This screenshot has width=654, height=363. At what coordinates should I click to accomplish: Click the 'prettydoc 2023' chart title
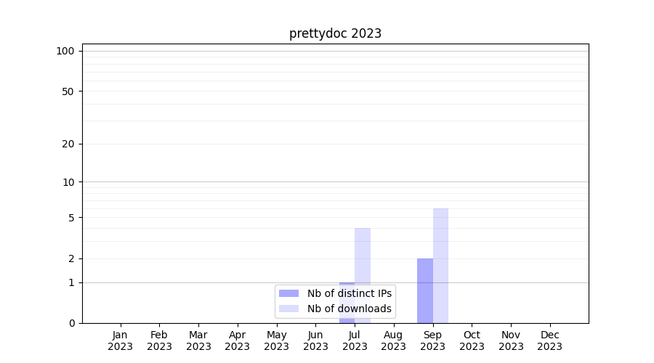(x=335, y=33)
